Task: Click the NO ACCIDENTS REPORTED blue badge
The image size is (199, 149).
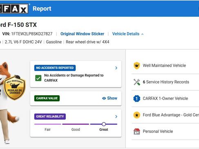Action: point(55,68)
